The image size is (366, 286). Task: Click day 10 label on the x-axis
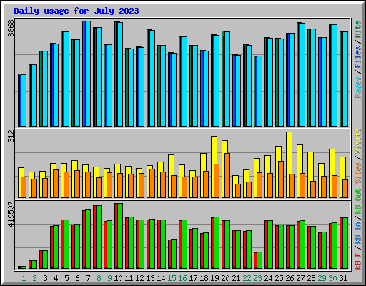(118, 278)
